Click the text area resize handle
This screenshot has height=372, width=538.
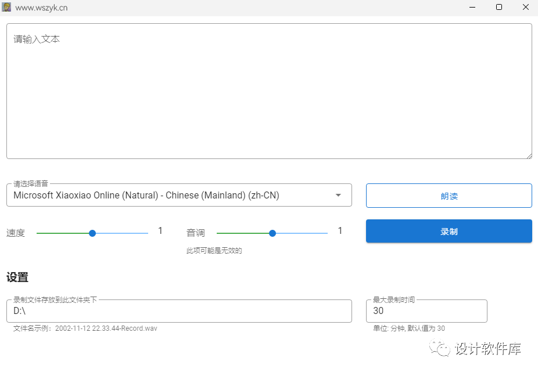pyautogui.click(x=529, y=156)
